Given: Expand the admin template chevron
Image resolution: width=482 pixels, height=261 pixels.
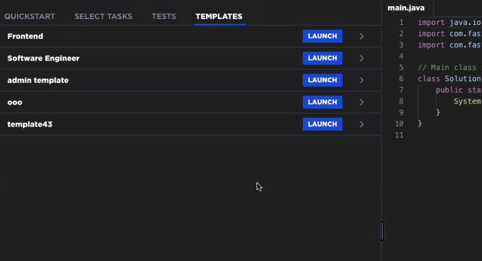Looking at the screenshot, I should [x=362, y=80].
